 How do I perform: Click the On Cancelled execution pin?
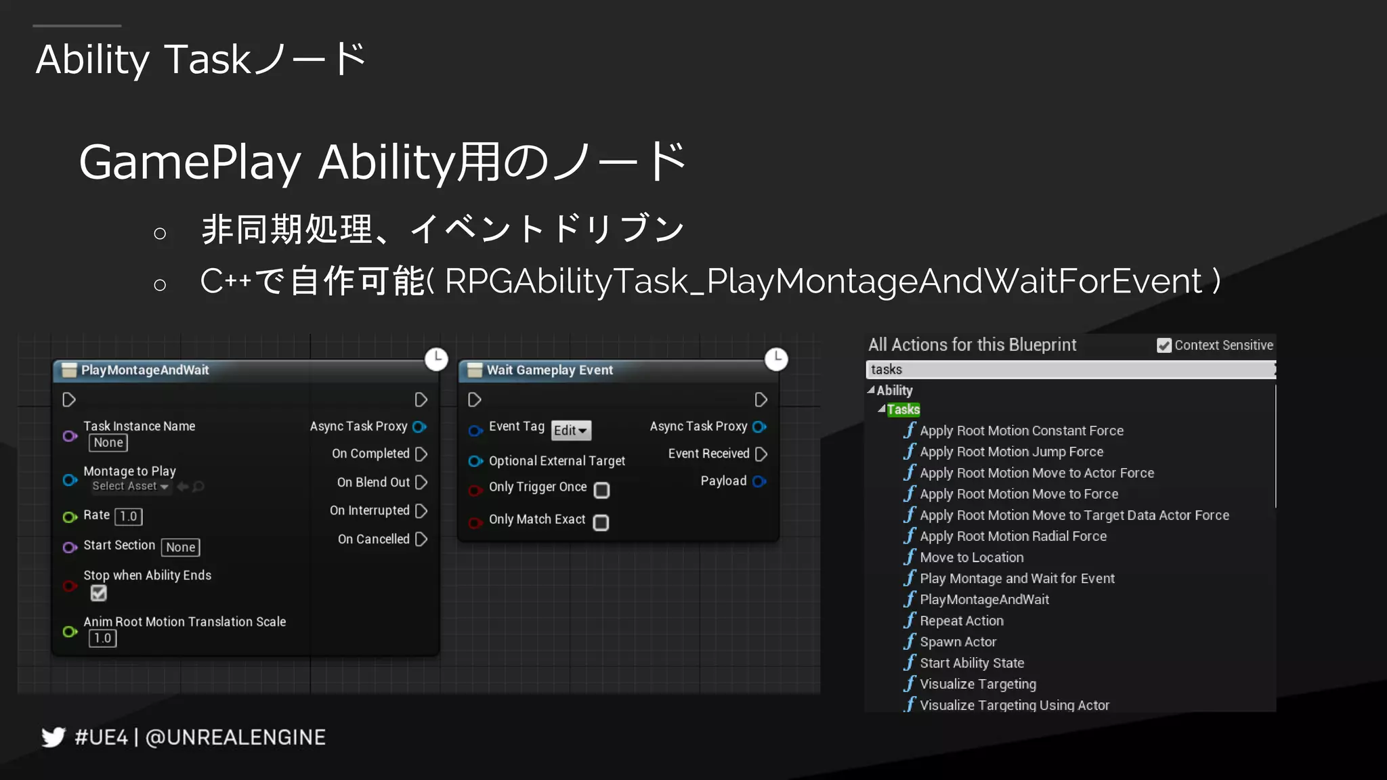tap(421, 539)
